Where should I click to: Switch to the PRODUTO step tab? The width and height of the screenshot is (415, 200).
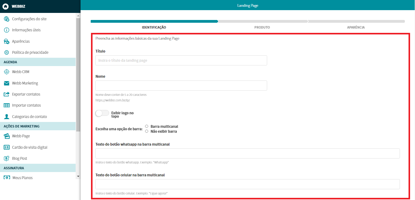coord(262,27)
